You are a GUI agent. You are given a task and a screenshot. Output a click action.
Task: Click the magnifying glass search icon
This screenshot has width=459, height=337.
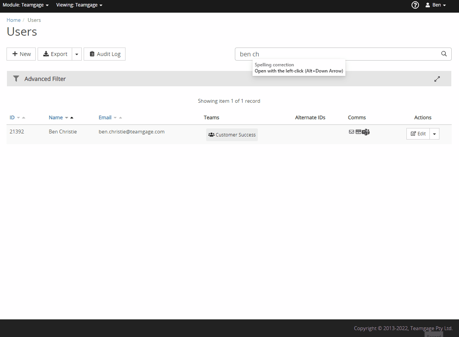point(444,54)
